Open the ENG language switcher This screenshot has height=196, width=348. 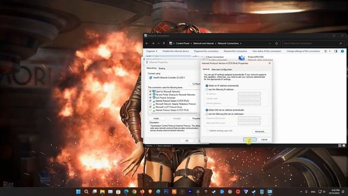[x=313, y=192]
